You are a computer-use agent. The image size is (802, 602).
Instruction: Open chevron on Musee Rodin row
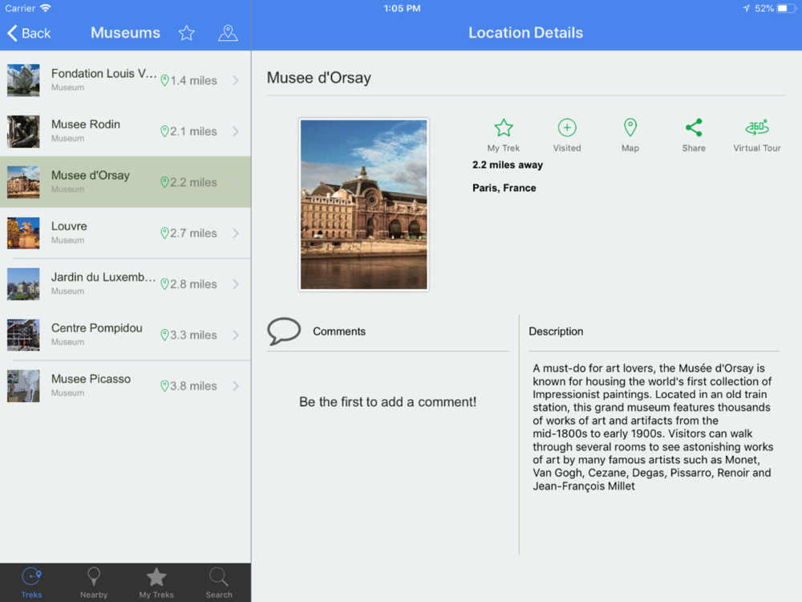pos(236,131)
